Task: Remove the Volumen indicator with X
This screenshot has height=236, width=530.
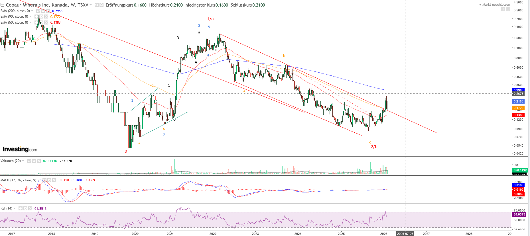Action: click(x=39, y=161)
